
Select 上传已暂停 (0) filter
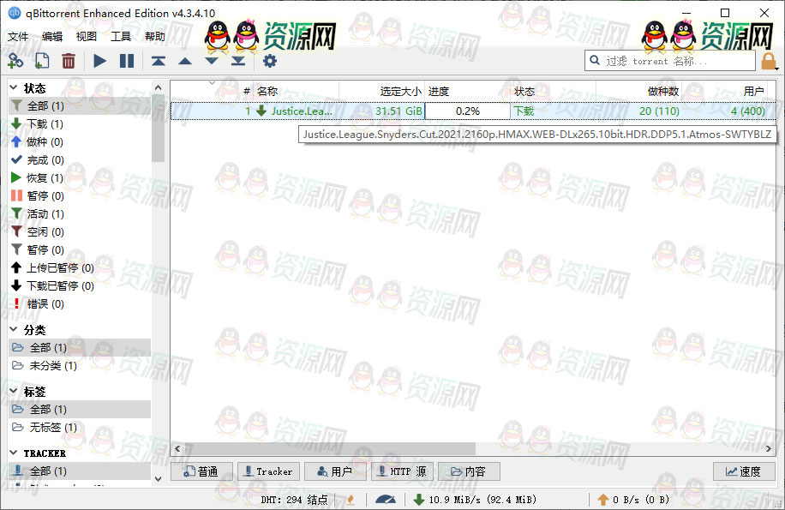[80, 267]
